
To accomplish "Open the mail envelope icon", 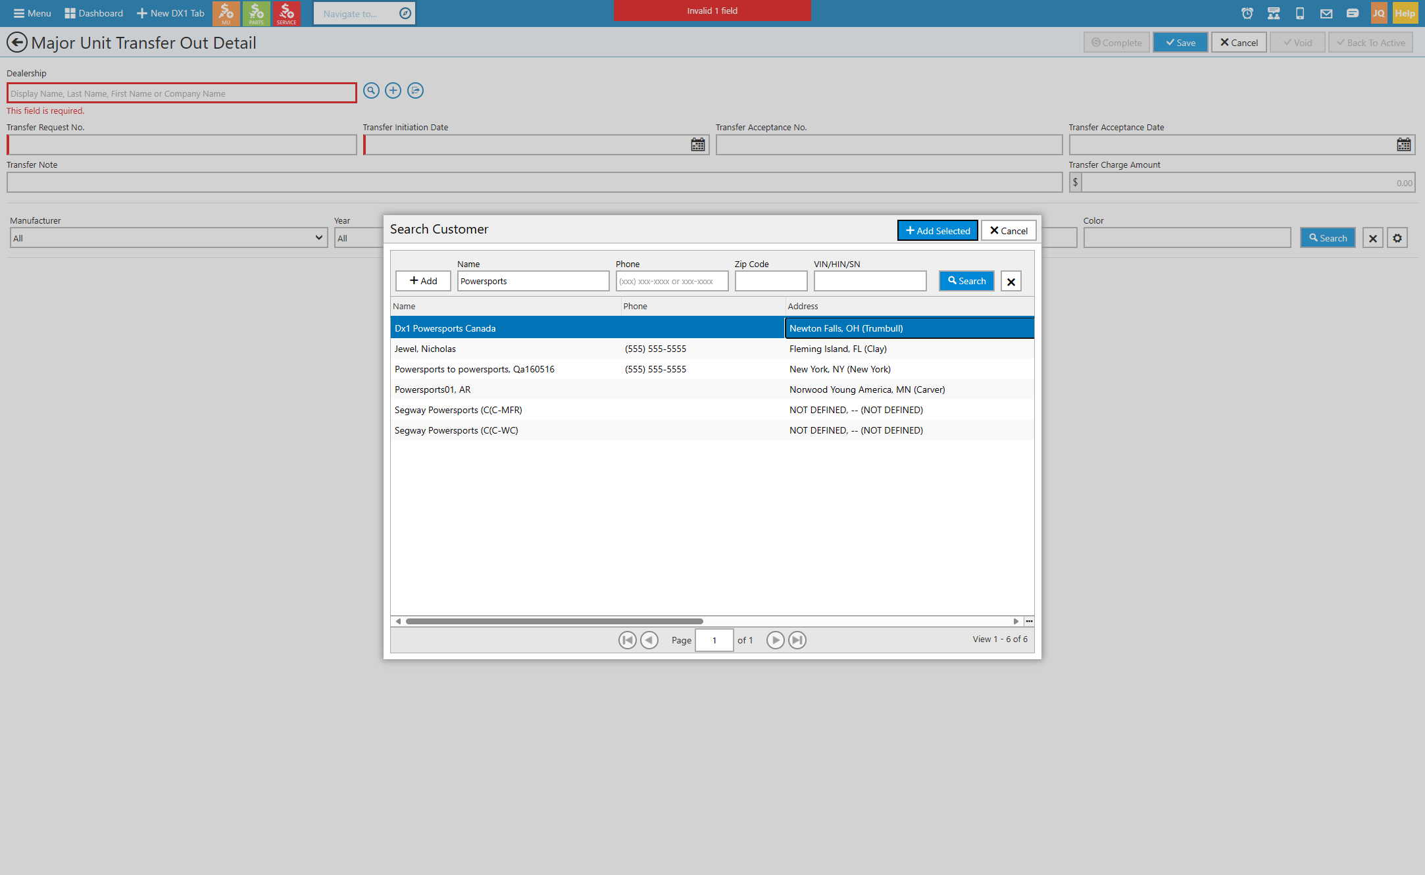I will [1326, 13].
